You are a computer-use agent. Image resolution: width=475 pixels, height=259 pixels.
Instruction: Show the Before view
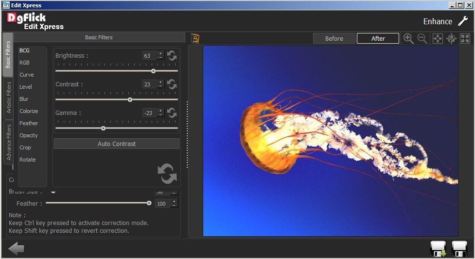pos(334,38)
